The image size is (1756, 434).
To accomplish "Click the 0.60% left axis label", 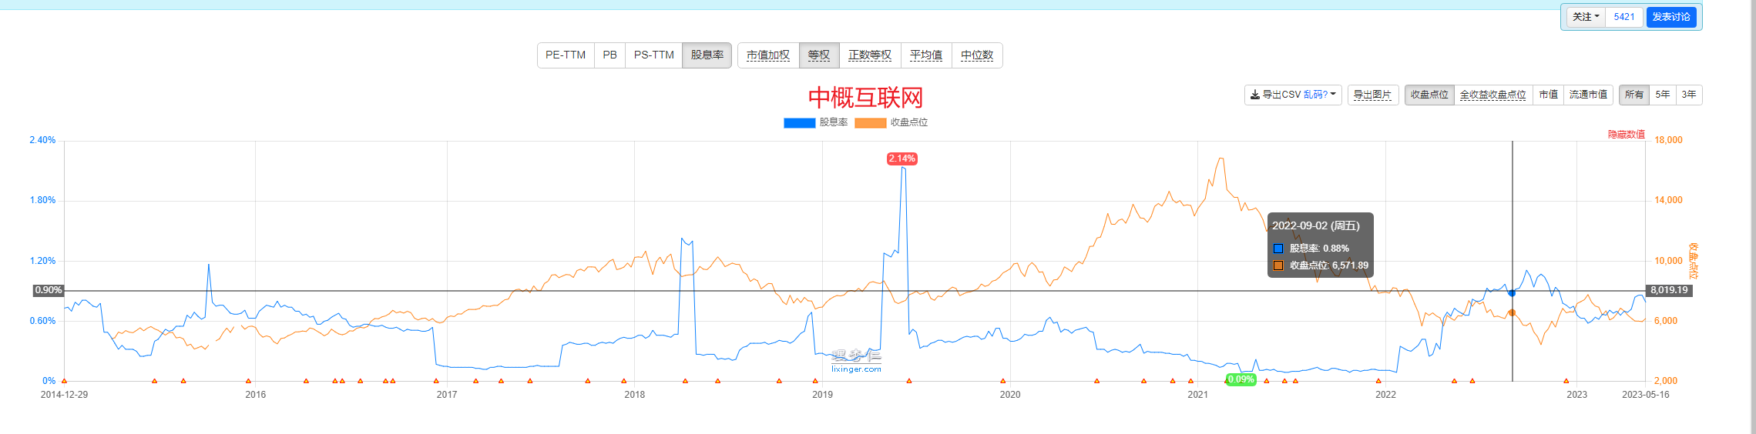I will (x=42, y=321).
